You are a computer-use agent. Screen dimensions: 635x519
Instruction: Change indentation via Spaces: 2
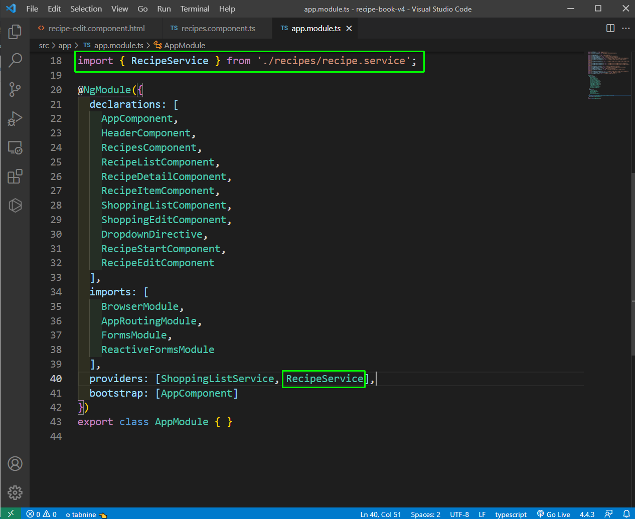click(x=425, y=514)
